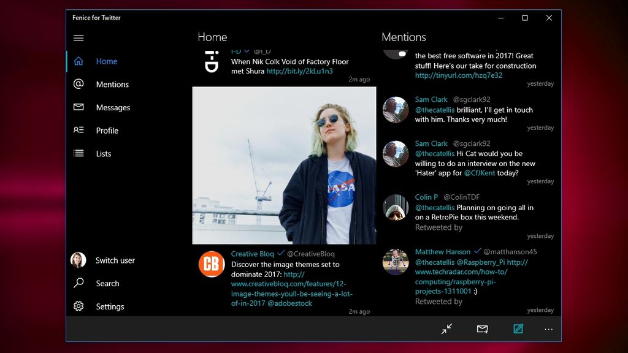Click the @ Mentions sidebar icon
The width and height of the screenshot is (628, 353).
click(x=79, y=85)
